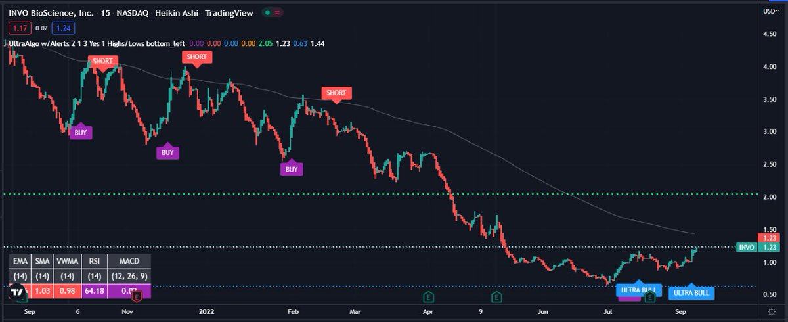The height and width of the screenshot is (322, 788).
Task: Open the green earnings E marker near Apr
Action: (428, 297)
